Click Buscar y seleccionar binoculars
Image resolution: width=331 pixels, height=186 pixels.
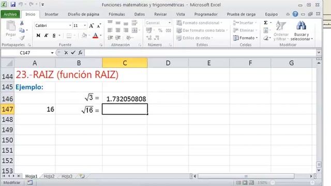coord(302,31)
